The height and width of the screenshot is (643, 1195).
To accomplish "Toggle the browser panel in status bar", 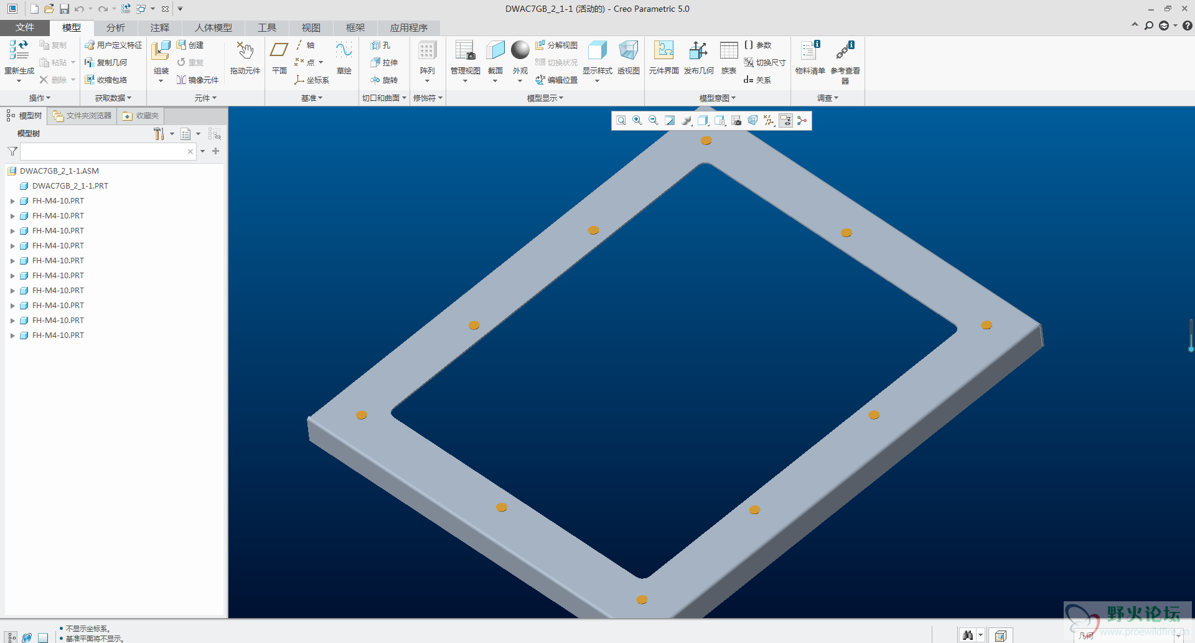I will [x=27, y=637].
